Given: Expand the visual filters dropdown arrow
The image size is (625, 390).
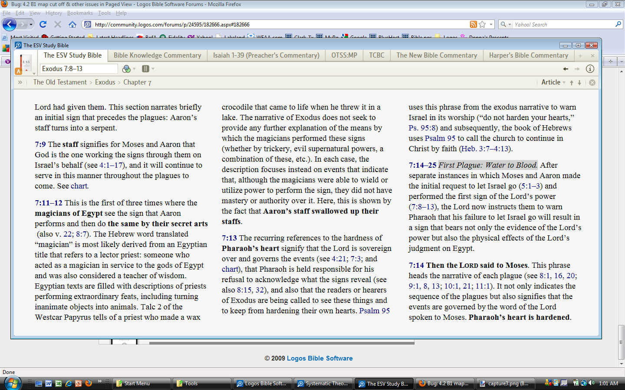Looking at the screenshot, I should click(134, 68).
